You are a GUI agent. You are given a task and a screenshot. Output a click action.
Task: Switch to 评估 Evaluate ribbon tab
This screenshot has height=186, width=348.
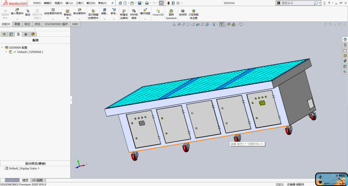pyautogui.click(x=37, y=24)
